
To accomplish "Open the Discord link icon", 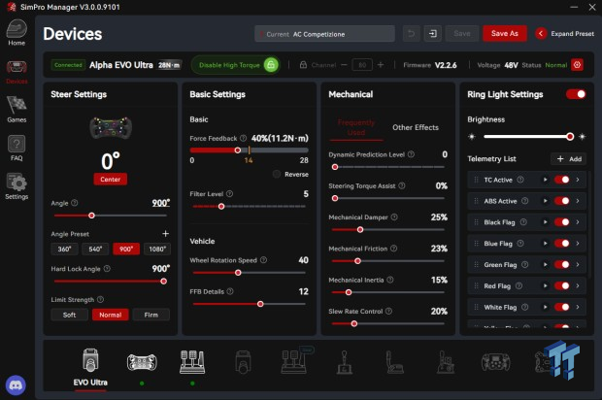I will tap(16, 385).
